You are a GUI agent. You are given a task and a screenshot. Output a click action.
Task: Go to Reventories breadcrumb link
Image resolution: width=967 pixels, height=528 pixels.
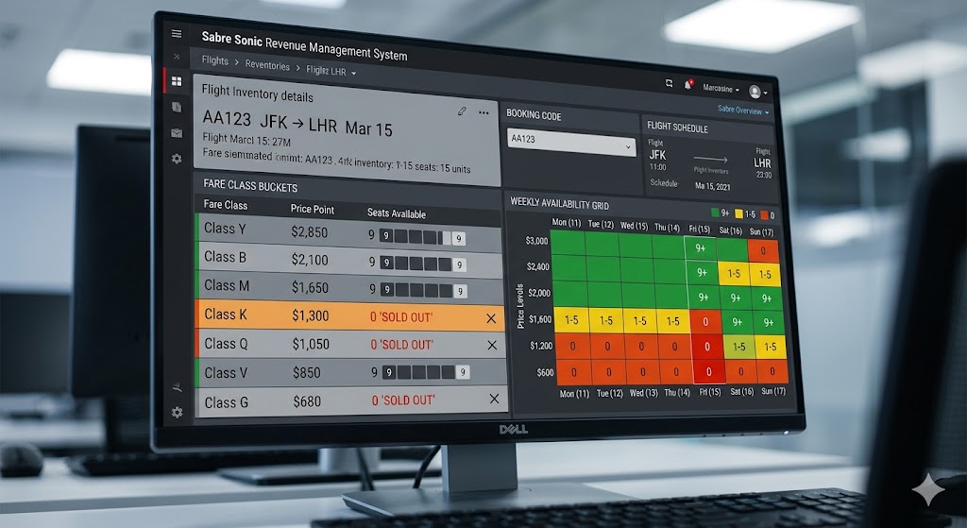tap(267, 65)
